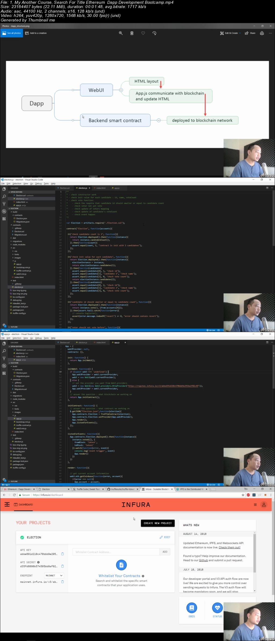Image resolution: width=275 pixels, height=641 pixels.
Task: Collapse the test folder in app.js VS Code window
Action: coord(14,435)
